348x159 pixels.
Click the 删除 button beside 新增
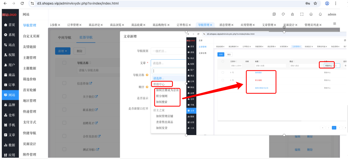pyautogui.click(x=80, y=51)
